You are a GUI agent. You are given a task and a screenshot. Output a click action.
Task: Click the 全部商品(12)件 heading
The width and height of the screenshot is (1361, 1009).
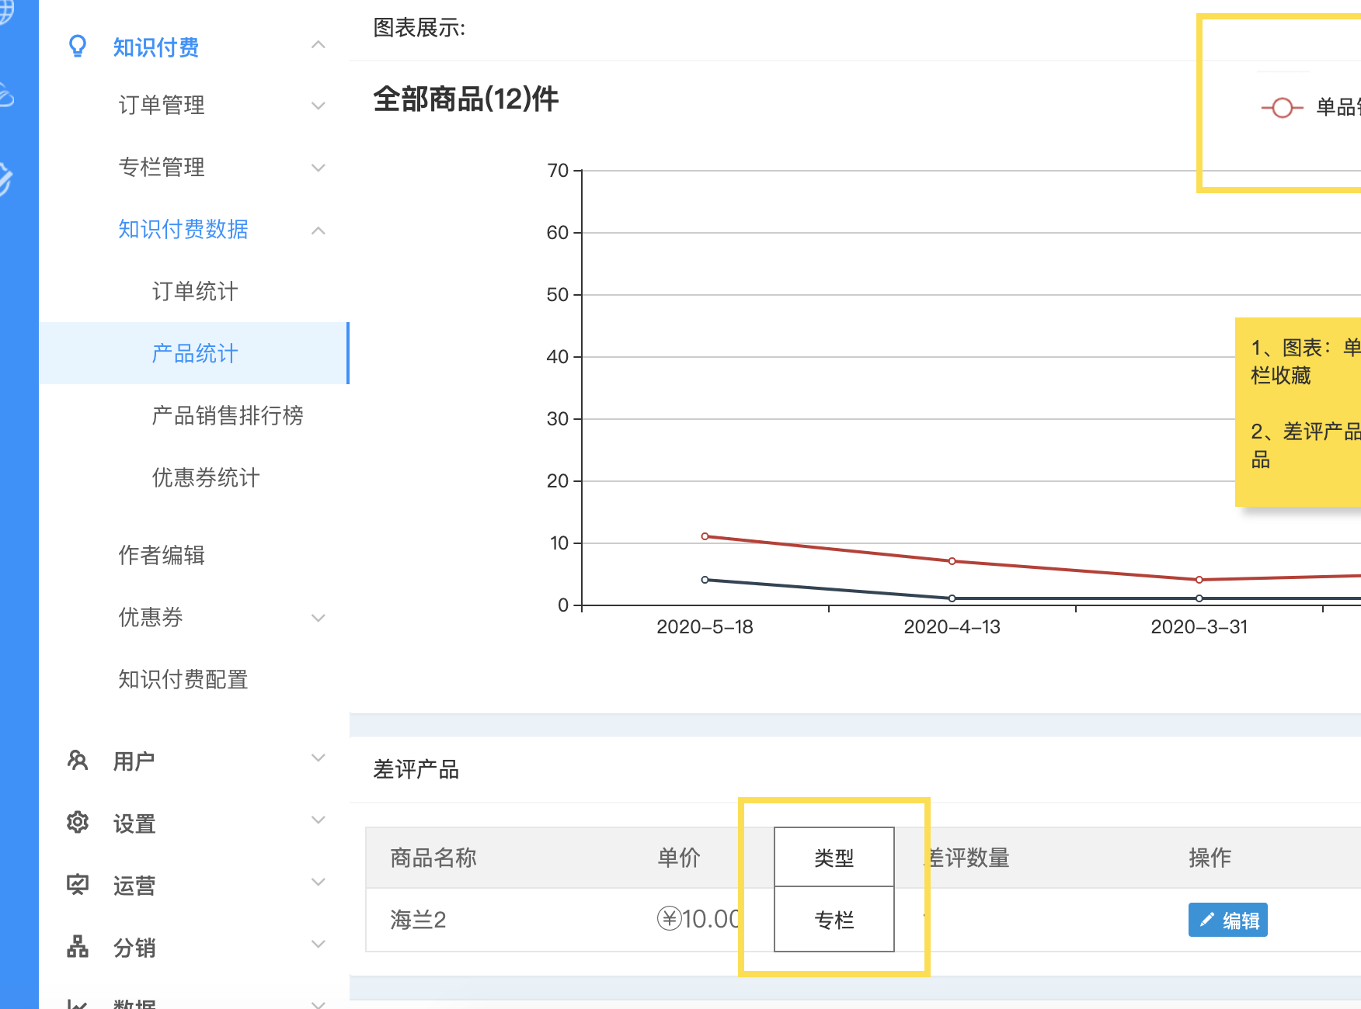[x=466, y=99]
